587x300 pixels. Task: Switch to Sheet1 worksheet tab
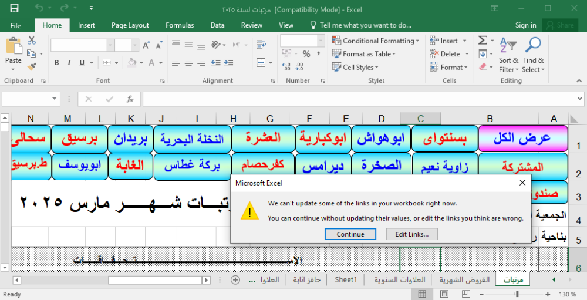click(x=346, y=280)
